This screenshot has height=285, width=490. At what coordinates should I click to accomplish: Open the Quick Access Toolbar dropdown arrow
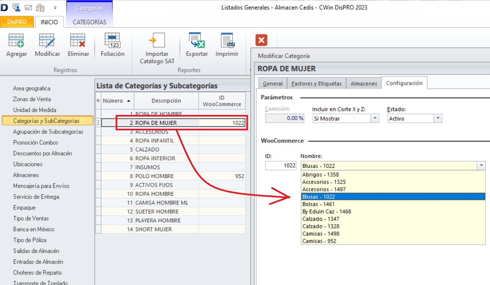(55, 7)
